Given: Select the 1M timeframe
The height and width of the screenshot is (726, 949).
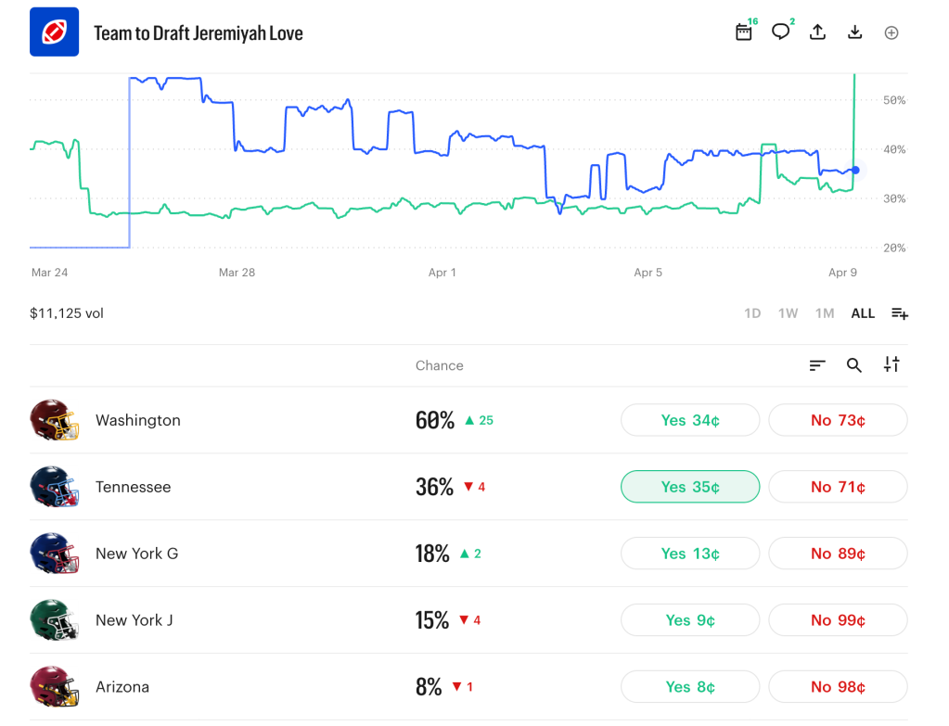Looking at the screenshot, I should click(824, 313).
